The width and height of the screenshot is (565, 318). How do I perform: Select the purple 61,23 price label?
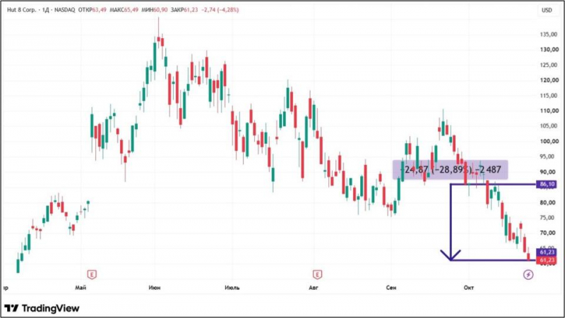(546, 252)
